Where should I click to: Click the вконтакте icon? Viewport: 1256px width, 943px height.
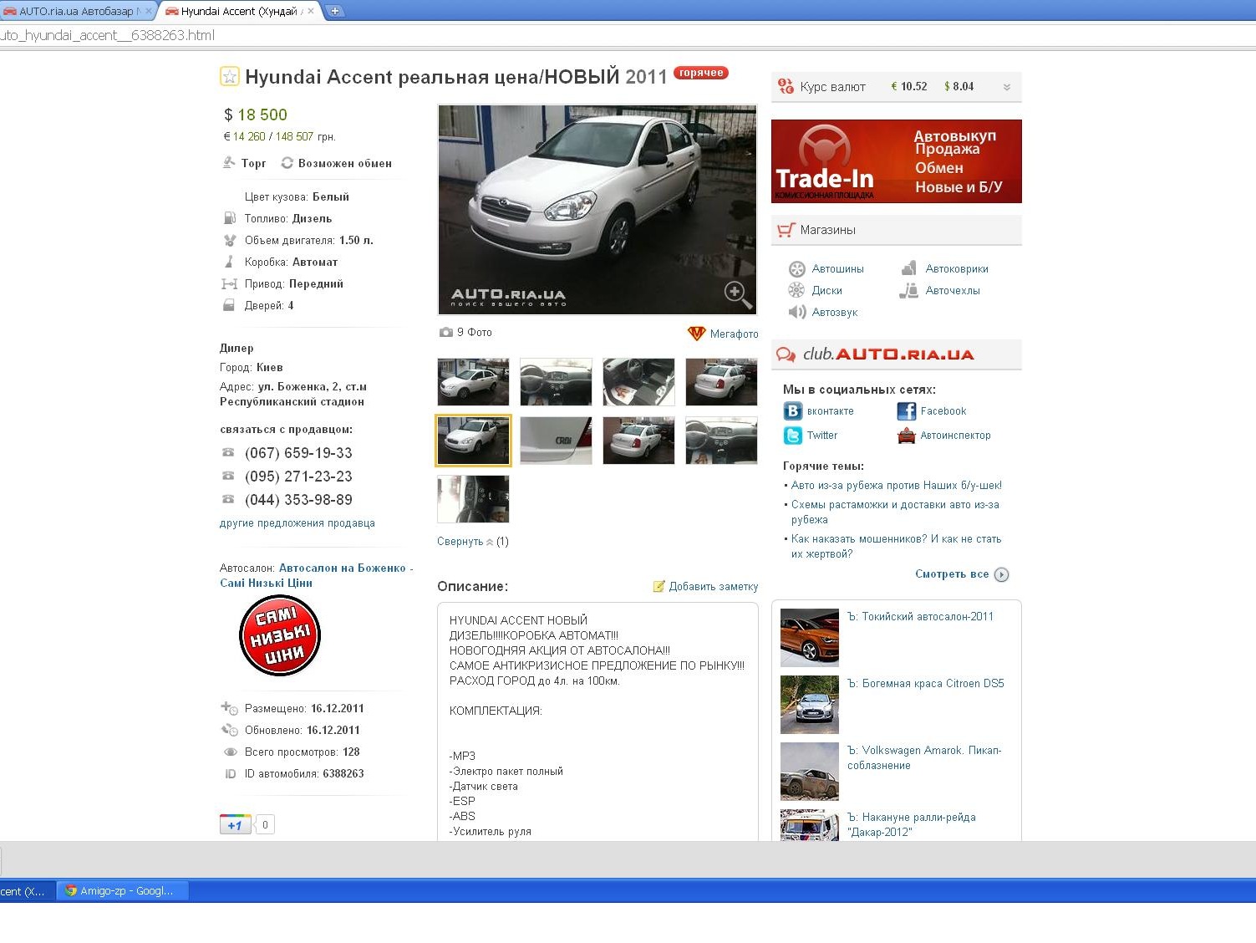[x=792, y=411]
